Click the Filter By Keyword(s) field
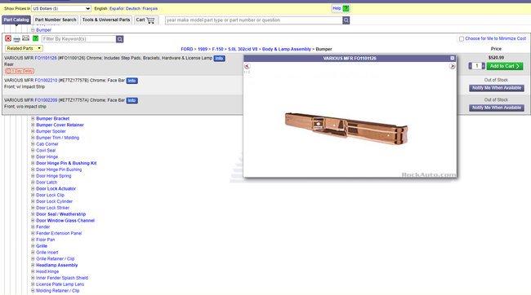 [79, 39]
